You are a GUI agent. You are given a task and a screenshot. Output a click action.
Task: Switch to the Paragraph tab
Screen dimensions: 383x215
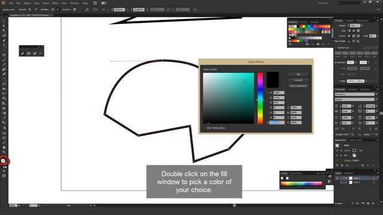coord(352,89)
